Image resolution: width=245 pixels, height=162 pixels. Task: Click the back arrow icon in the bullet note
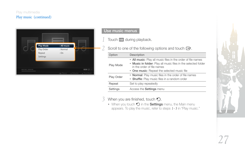pyautogui.click(x=138, y=104)
